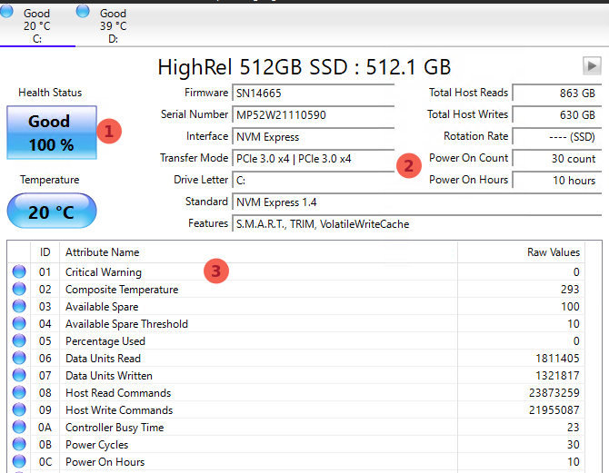This screenshot has width=609, height=473.
Task: Click the next disk arrow button
Action: tap(591, 65)
